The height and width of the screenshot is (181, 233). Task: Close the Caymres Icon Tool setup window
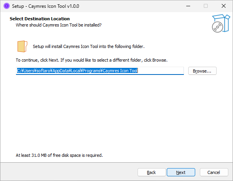[224, 6]
